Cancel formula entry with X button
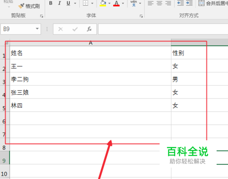This screenshot has width=228, height=179. (61, 29)
